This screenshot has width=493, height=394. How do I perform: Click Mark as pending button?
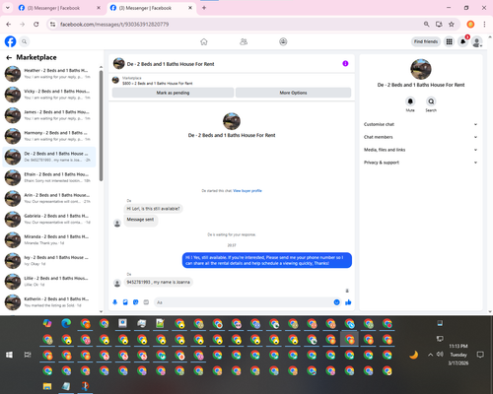[173, 93]
